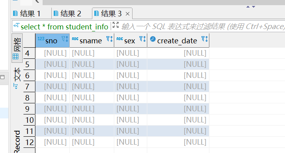Select row number 12 header

(x=29, y=142)
